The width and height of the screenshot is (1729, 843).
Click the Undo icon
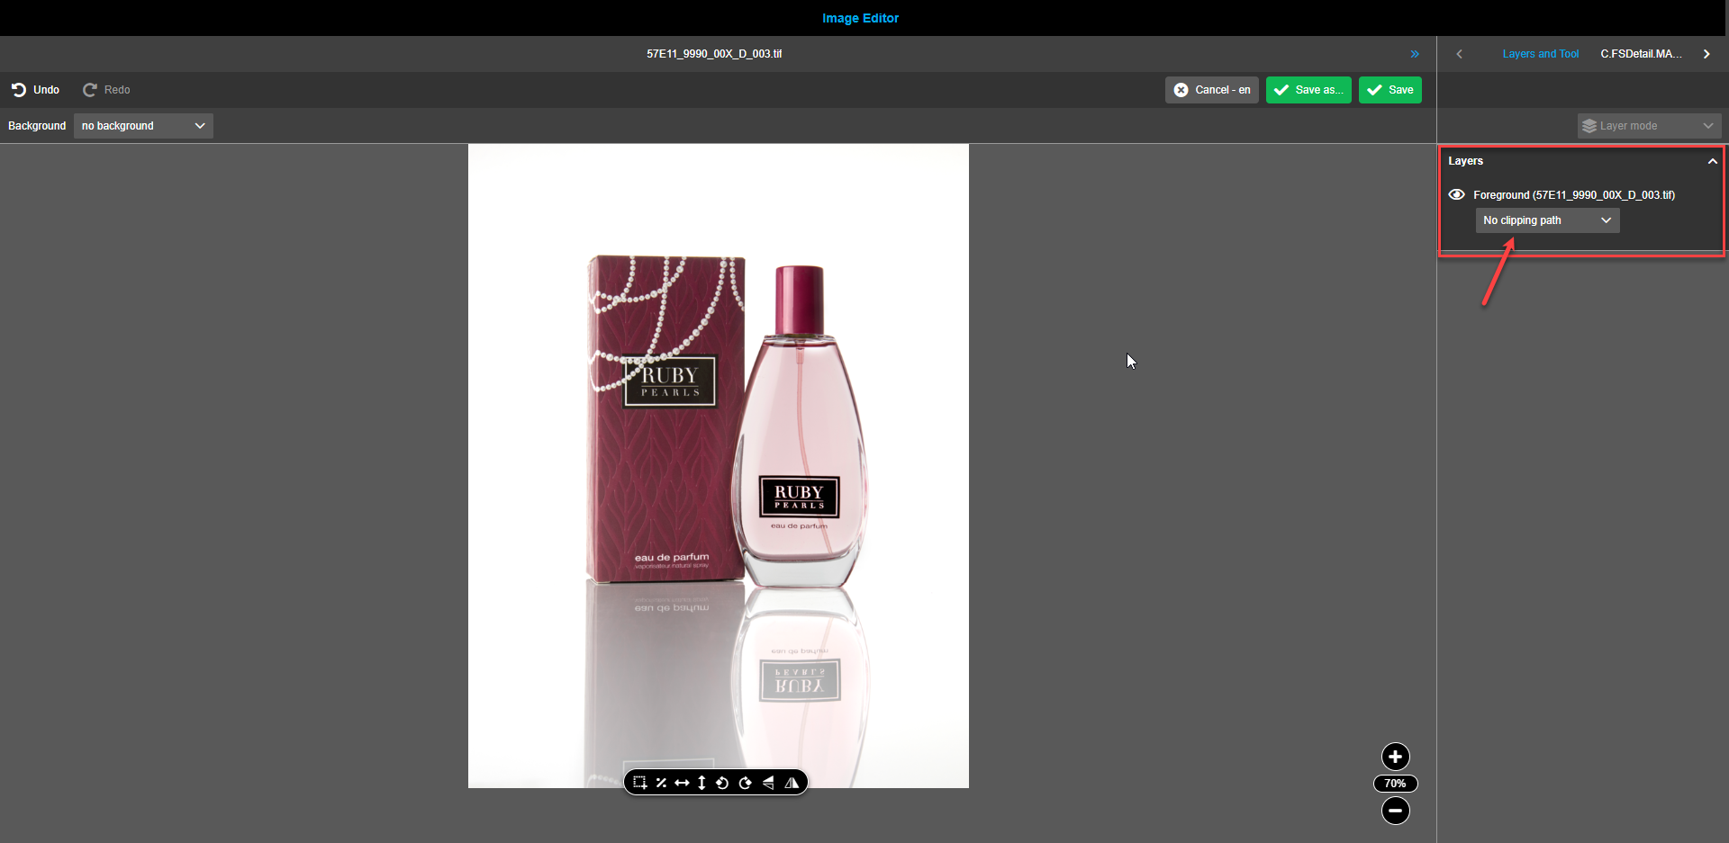point(19,89)
